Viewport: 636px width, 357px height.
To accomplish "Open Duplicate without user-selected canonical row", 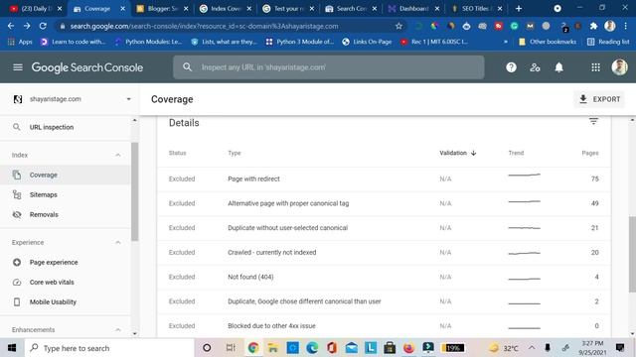I will coord(384,228).
